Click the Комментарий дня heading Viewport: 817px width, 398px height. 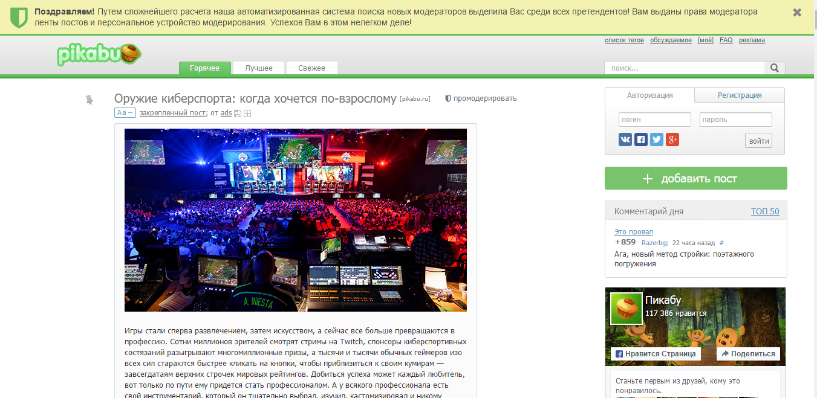(649, 211)
